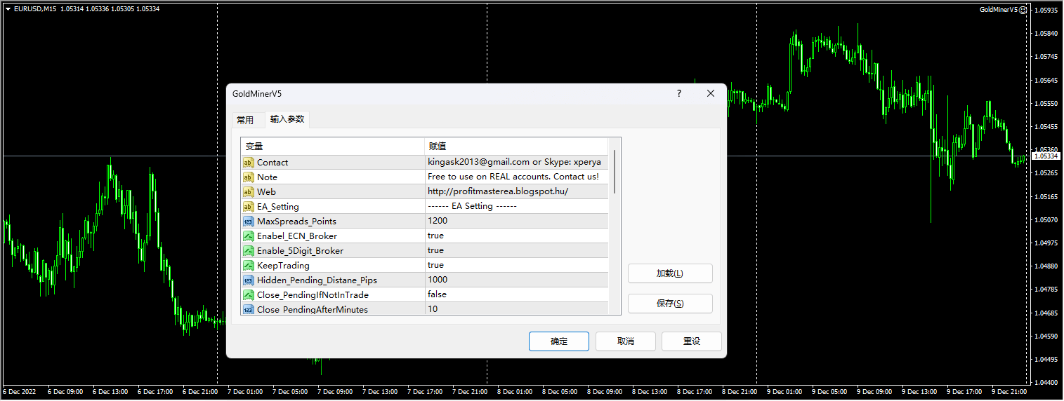This screenshot has height=401, width=1064.
Task: Select the EA_Setting variable name
Action: [278, 207]
